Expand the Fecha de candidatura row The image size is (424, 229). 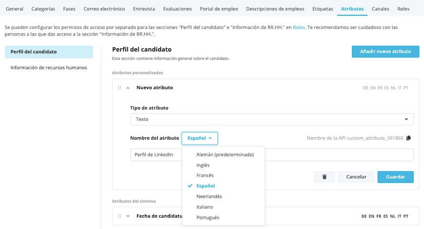(x=128, y=216)
